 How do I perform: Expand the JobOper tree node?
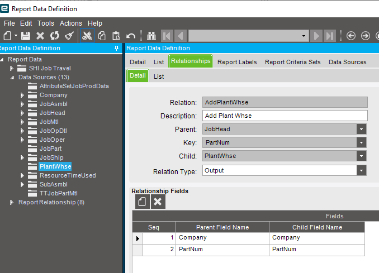tap(22, 140)
